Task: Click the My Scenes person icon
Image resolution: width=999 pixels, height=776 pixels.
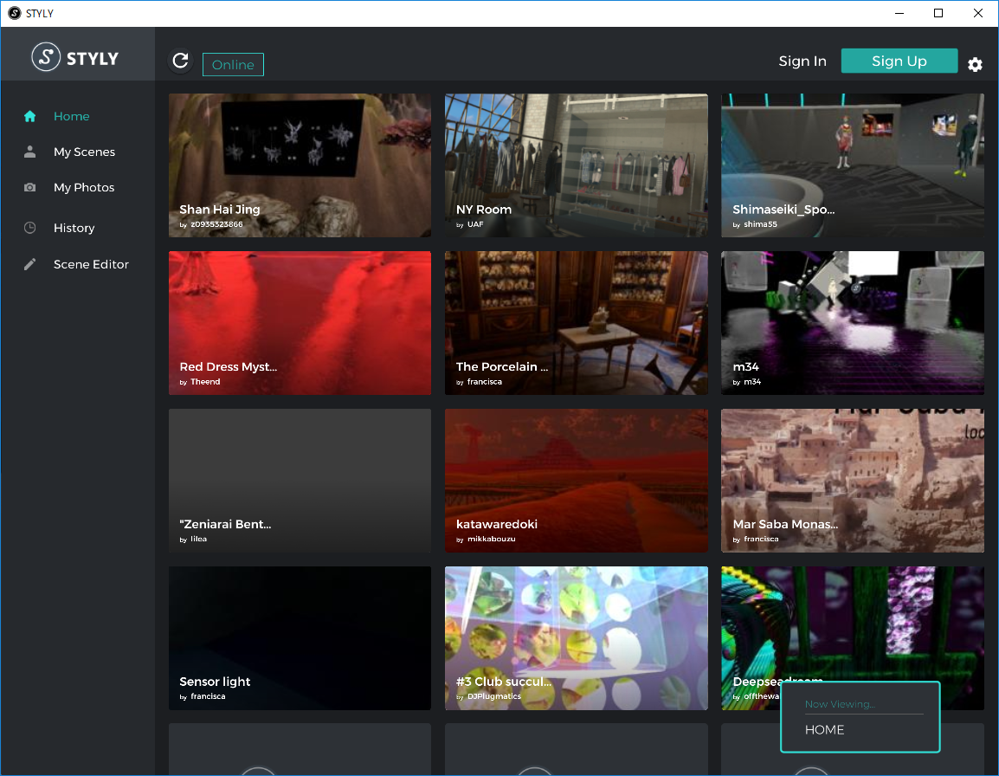Action: click(x=30, y=152)
